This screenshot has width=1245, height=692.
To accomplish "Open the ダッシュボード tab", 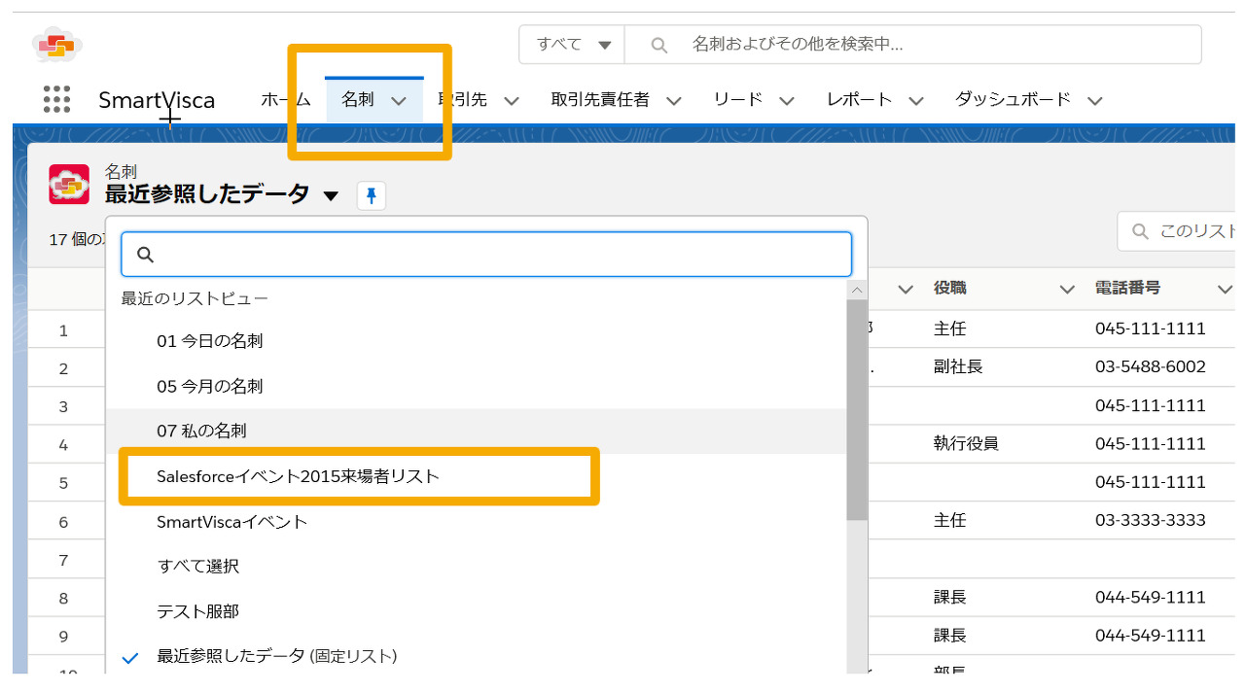I will pyautogui.click(x=1013, y=99).
